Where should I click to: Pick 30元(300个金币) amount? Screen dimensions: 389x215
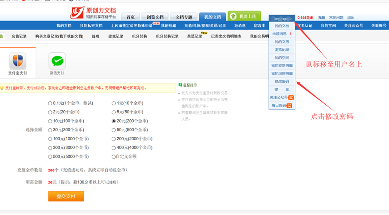pyautogui.click(x=50, y=130)
